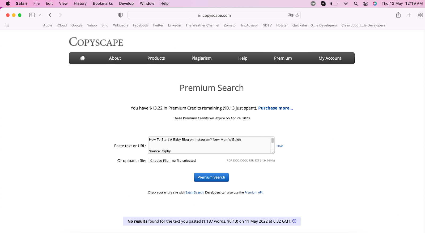
Task: Open the Hotstar bookmark
Action: click(x=282, y=25)
